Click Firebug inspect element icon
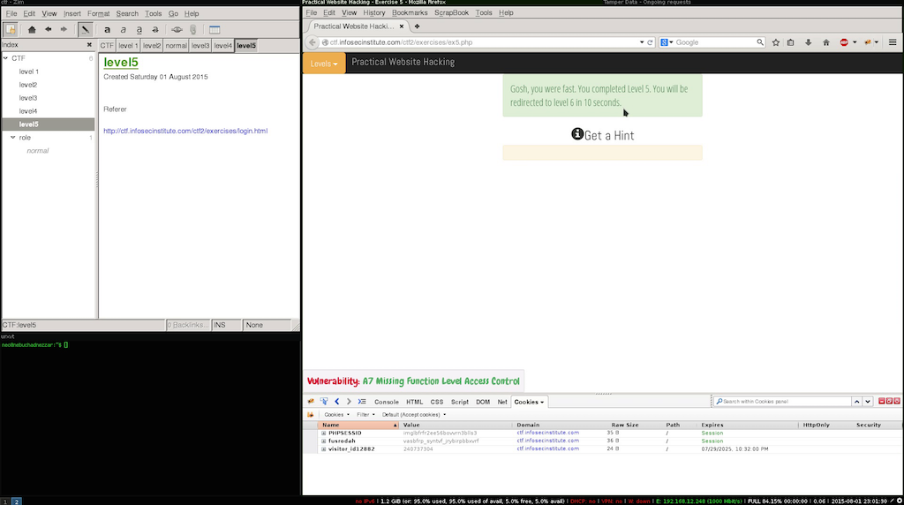The height and width of the screenshot is (505, 904). coord(324,402)
